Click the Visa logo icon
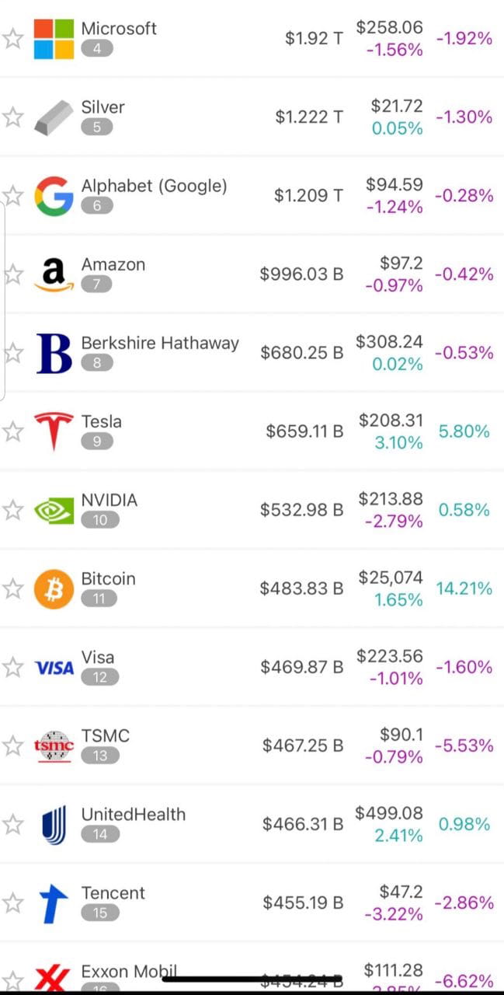The height and width of the screenshot is (995, 504). coord(50,667)
